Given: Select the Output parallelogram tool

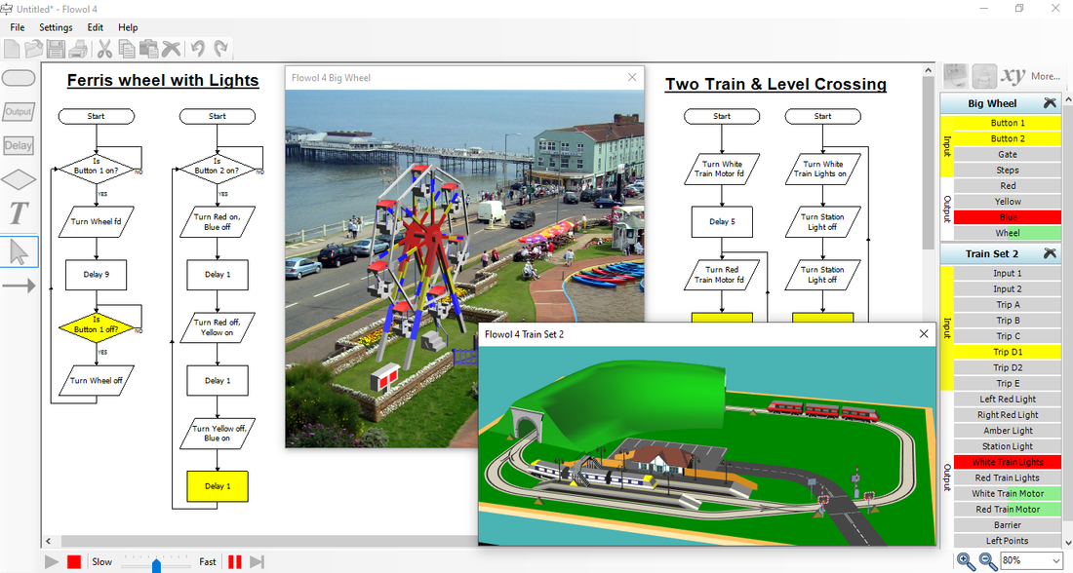Looking at the screenshot, I should (19, 112).
